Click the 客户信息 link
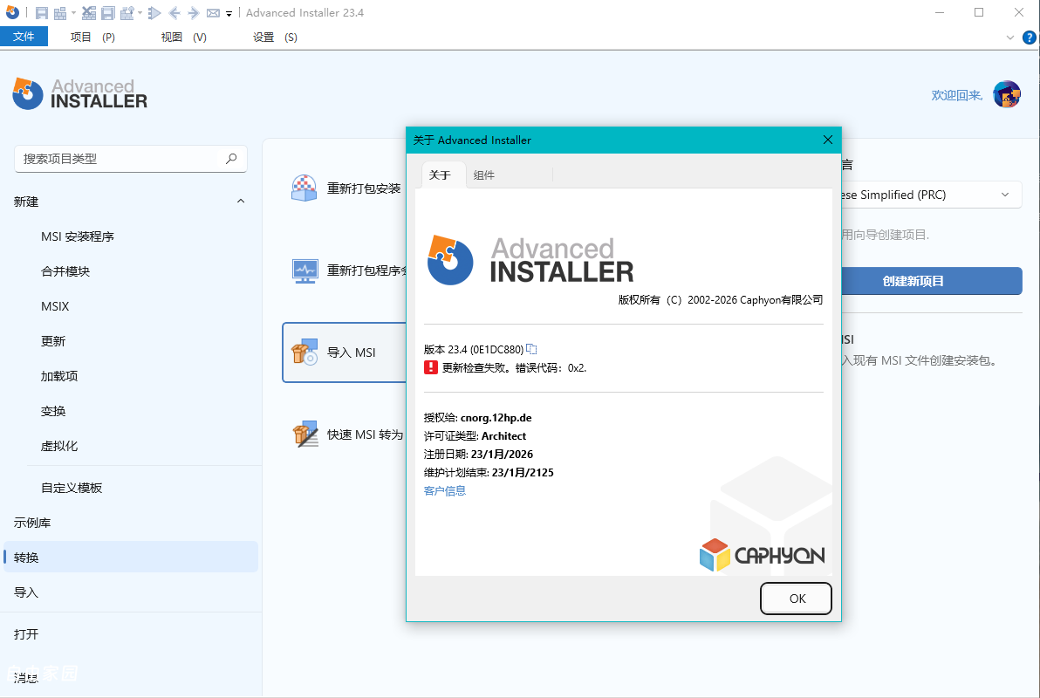The width and height of the screenshot is (1040, 698). click(x=444, y=490)
